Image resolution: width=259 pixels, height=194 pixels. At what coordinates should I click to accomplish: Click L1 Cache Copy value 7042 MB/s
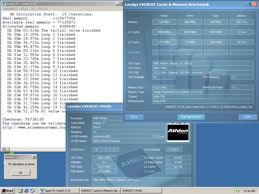pos(216,32)
